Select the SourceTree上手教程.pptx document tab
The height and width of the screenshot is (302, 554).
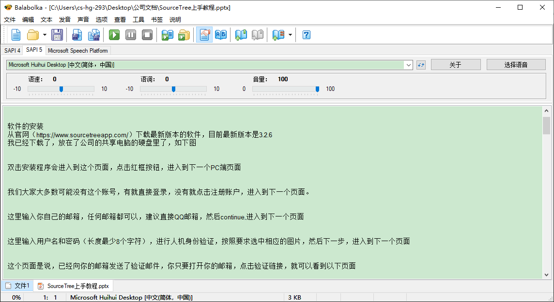[74, 286]
